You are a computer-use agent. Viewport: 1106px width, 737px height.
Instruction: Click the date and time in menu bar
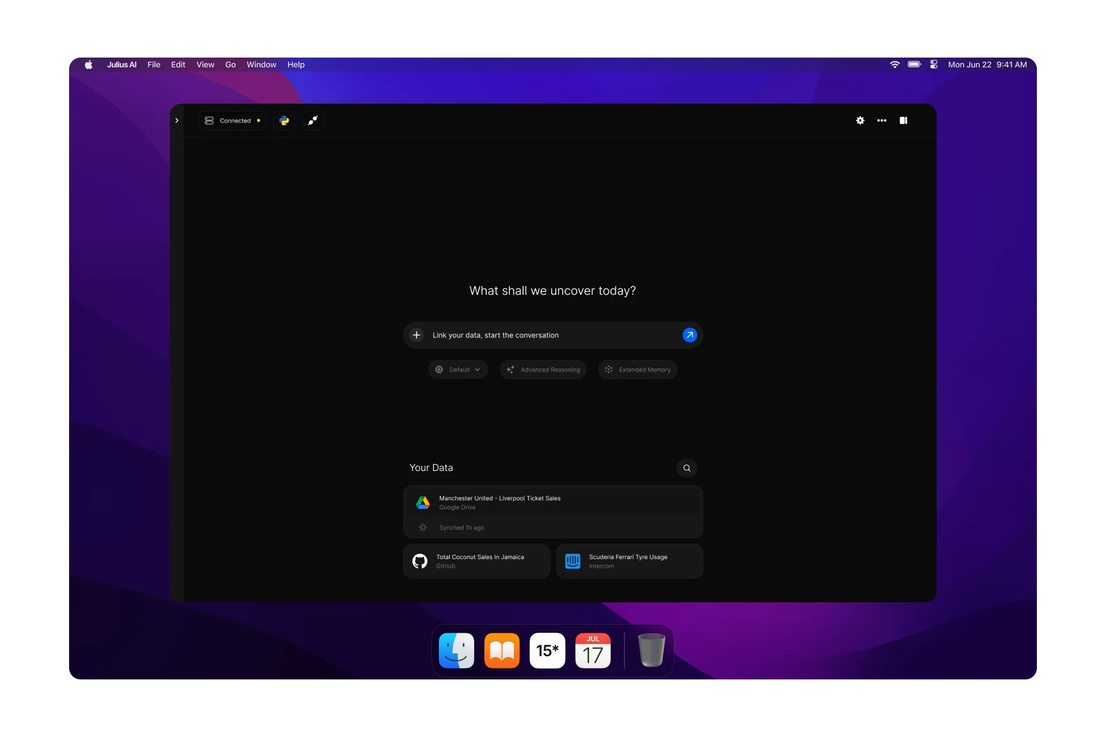click(x=987, y=64)
